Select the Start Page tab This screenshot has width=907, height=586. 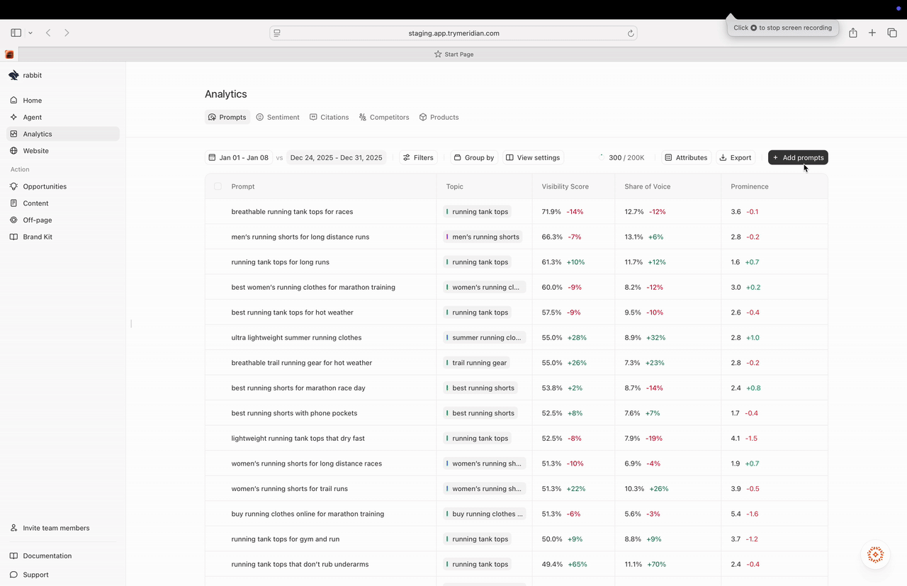[x=453, y=54]
